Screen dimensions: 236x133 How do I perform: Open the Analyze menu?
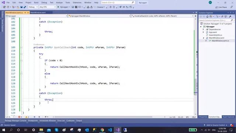click(x=59, y=3)
